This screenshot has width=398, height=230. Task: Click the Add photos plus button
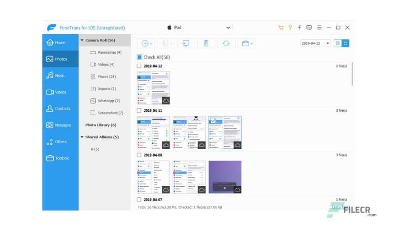(x=145, y=43)
